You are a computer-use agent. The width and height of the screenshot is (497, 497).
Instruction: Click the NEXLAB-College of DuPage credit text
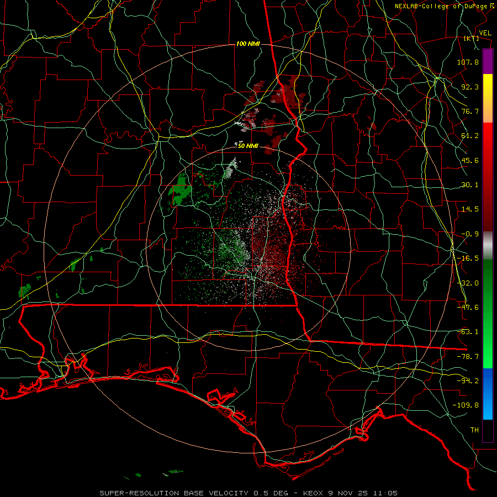point(442,6)
